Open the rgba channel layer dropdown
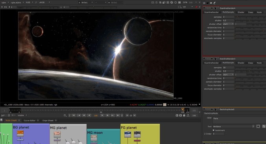Image resolution: width=266 pixels, height=144 pixels. [x=5, y=2]
